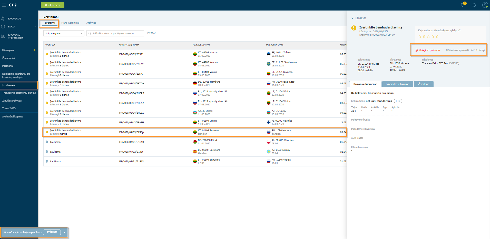Click Swedish flag for Stokholmas
Screen dimensions: 490x239
point(268,64)
